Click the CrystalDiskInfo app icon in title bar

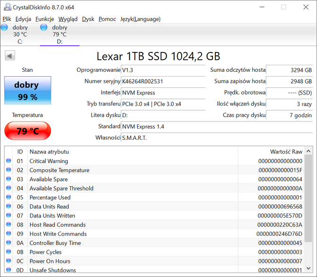click(8, 7)
